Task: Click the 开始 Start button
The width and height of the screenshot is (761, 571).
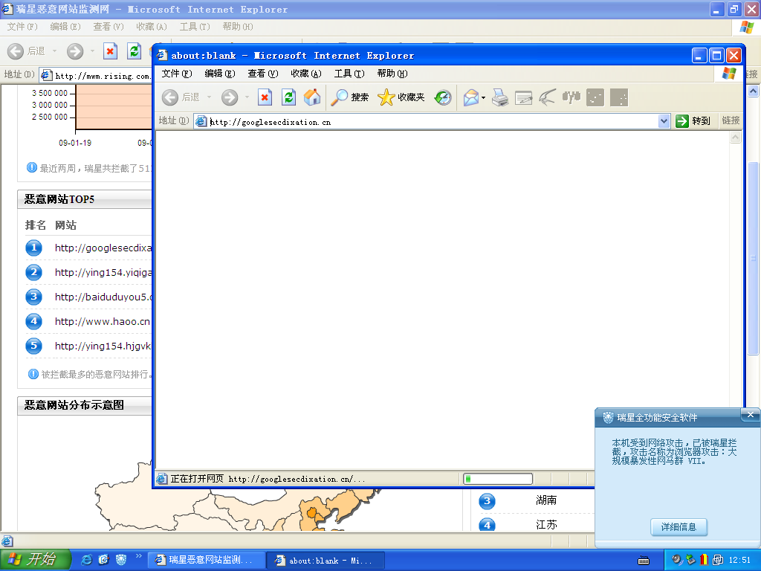Action: 35,560
